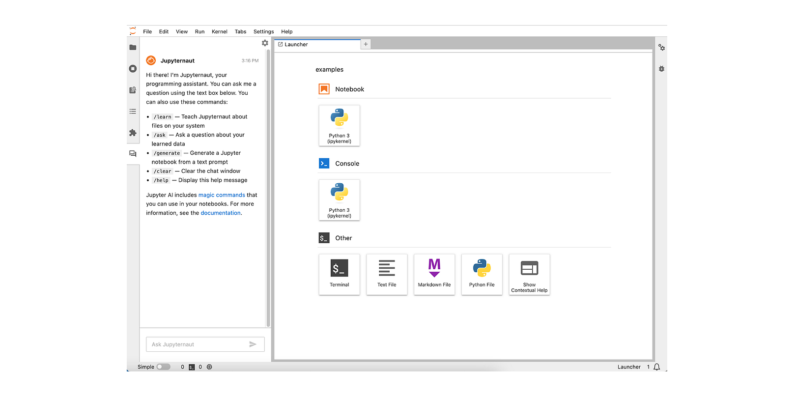Create a new Markdown File
Viewport: 794px width, 397px height.
coord(434,274)
